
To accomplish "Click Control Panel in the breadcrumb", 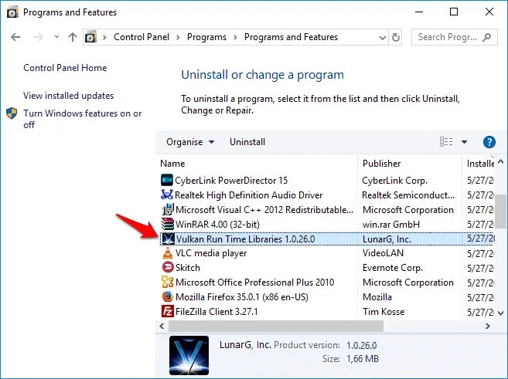I will click(x=141, y=37).
